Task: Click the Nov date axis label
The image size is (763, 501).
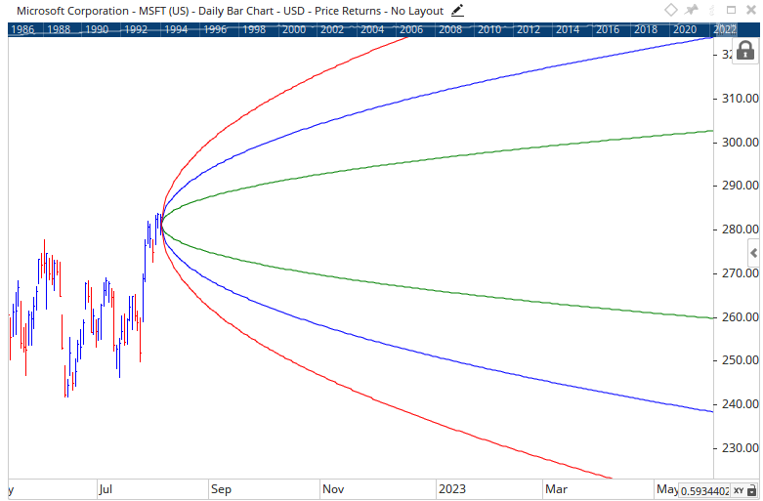Action: [333, 489]
